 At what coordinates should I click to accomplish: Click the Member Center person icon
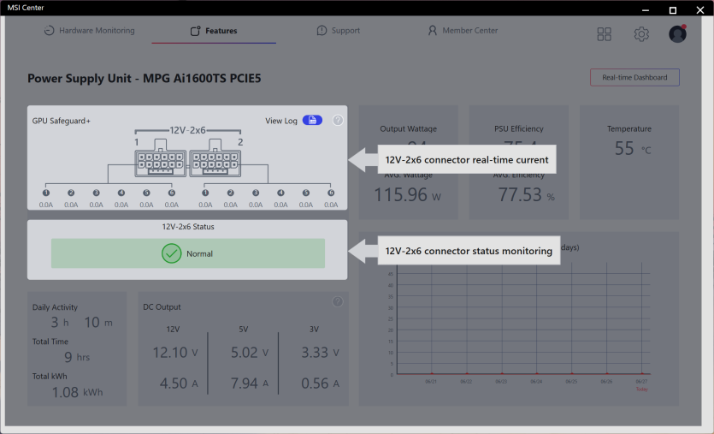432,31
